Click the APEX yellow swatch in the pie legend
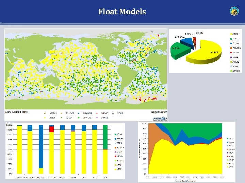This screenshot has width=245, height=183. pos(231,34)
